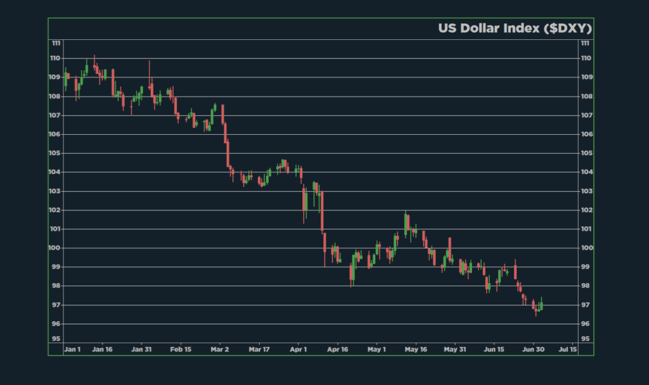Click the left axis value 95
Image resolution: width=649 pixels, height=385 pixels.
(x=56, y=339)
